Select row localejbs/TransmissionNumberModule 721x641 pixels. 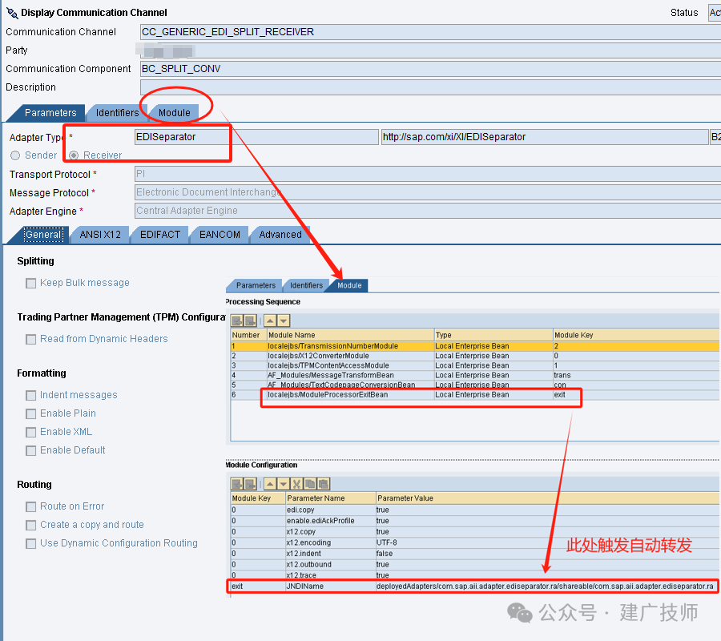[x=475, y=346]
